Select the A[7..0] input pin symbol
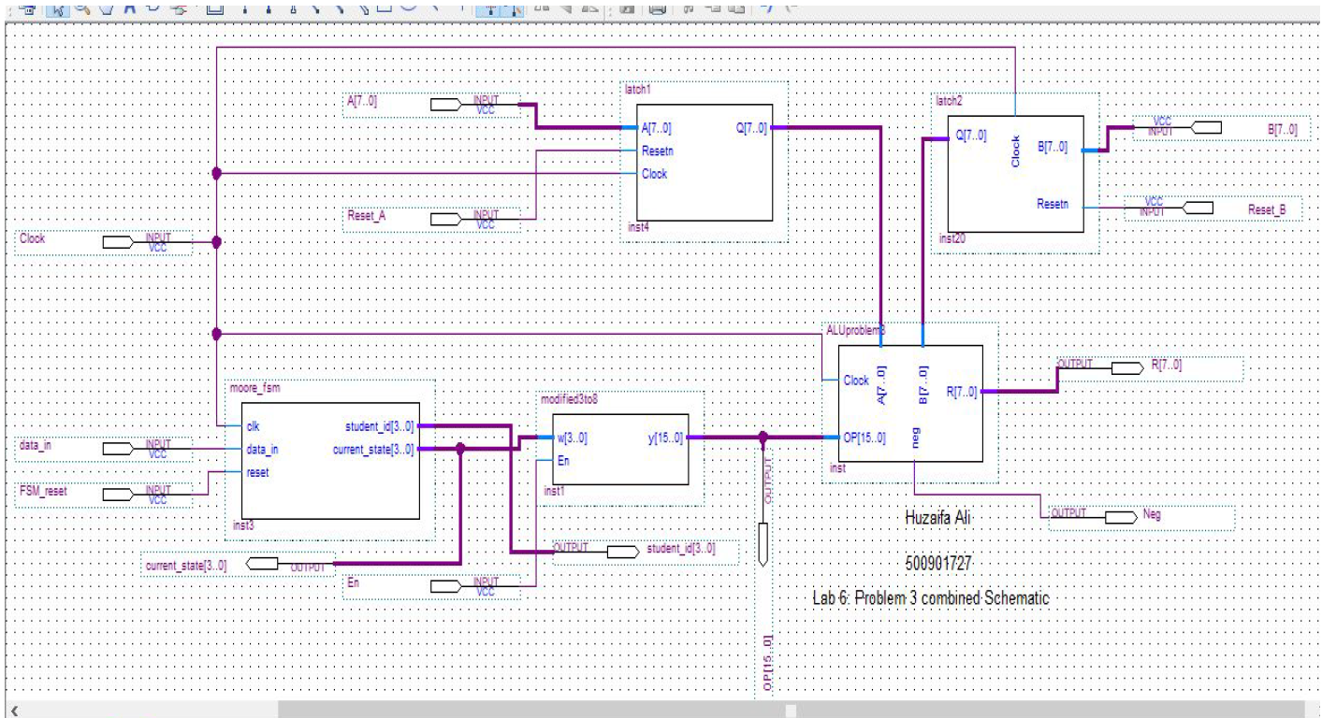This screenshot has height=718, width=1322. 446,105
